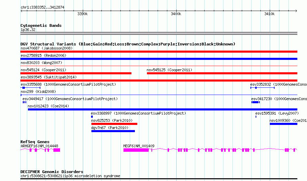Click the RefSeq Genes track title

click(35, 142)
